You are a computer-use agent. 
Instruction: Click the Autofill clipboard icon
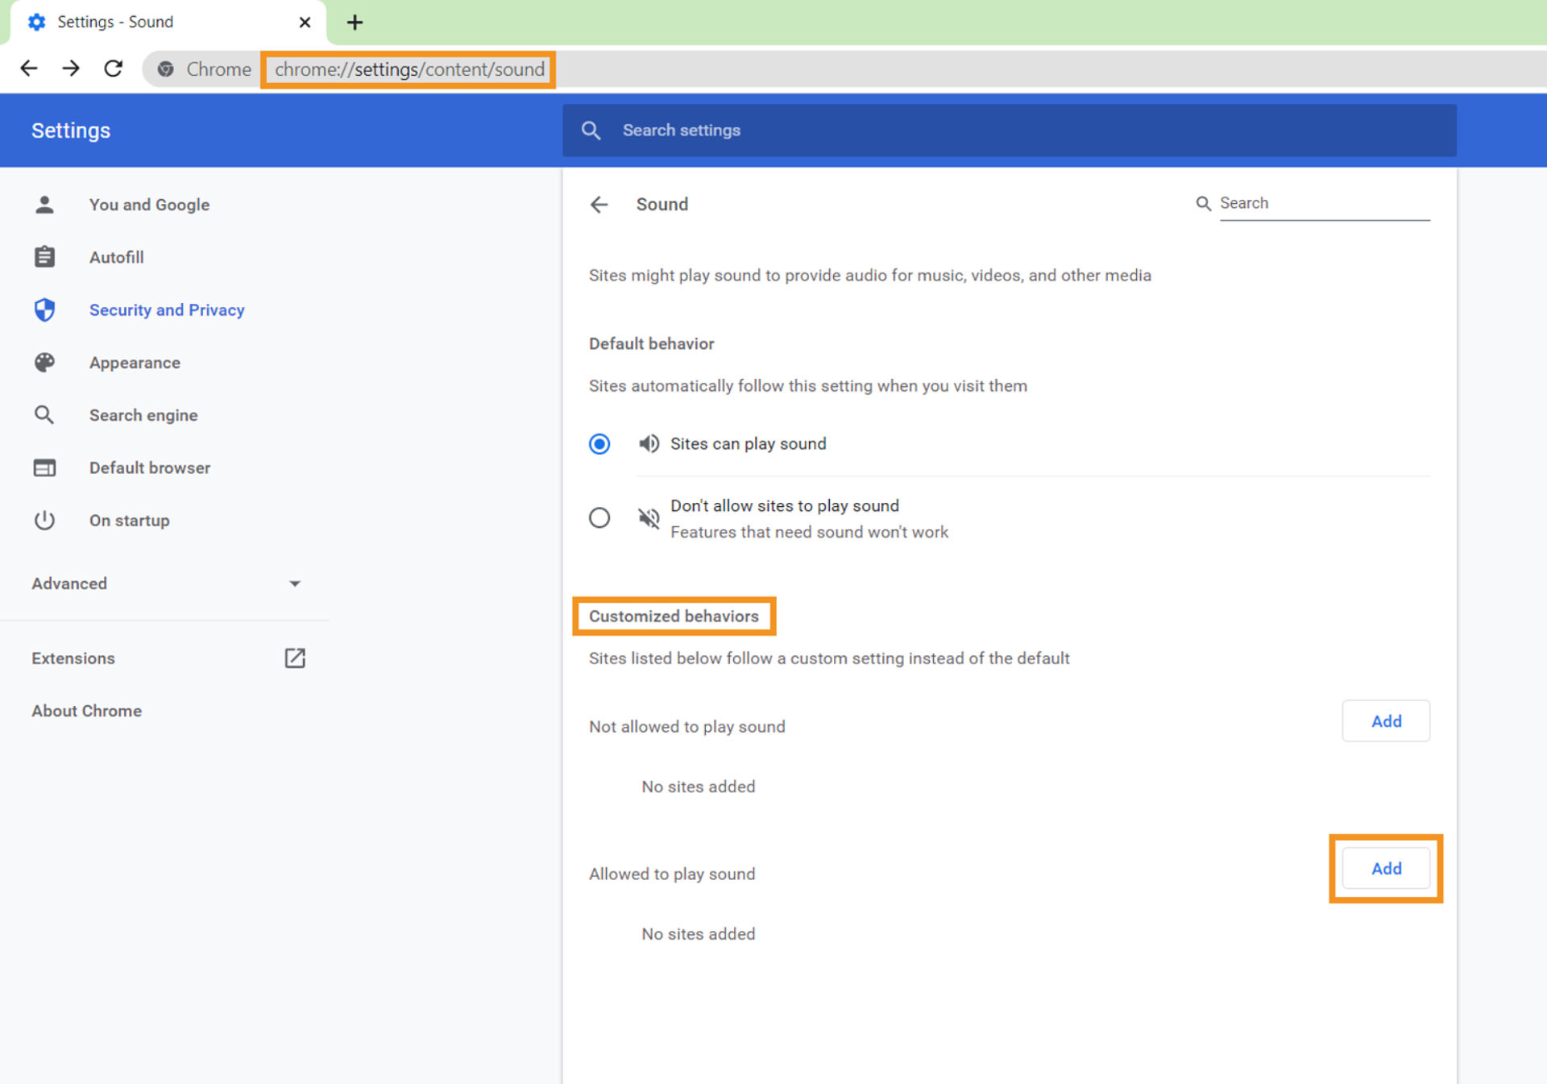point(44,256)
